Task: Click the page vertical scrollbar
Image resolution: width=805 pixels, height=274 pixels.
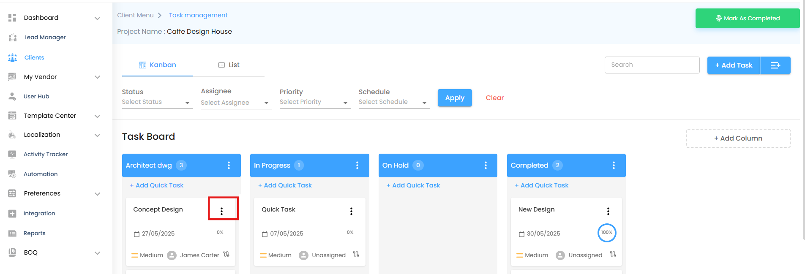Action: (x=804, y=120)
